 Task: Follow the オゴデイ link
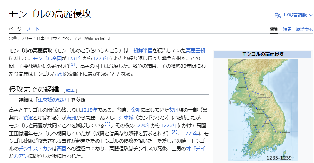[194, 148]
